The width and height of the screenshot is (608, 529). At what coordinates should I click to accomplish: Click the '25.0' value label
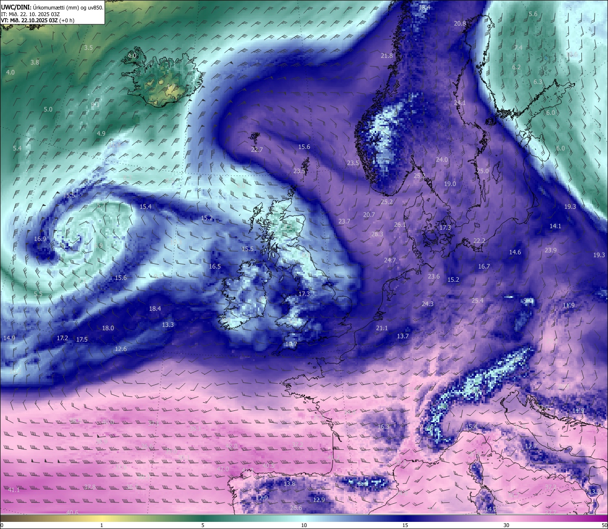click(483, 171)
